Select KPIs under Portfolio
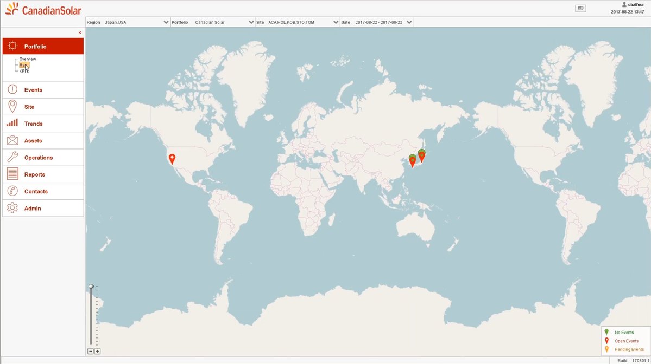The height and width of the screenshot is (364, 651). 24,70
